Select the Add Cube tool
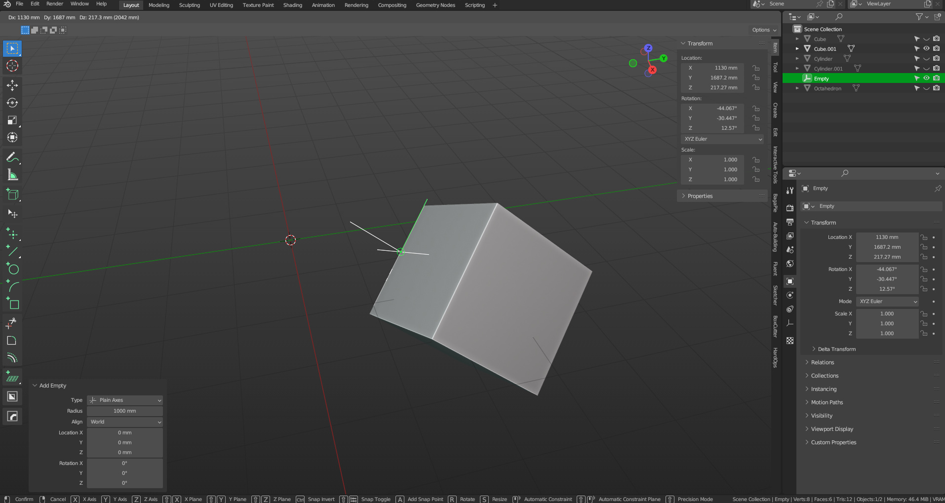945x503 pixels. [12, 194]
